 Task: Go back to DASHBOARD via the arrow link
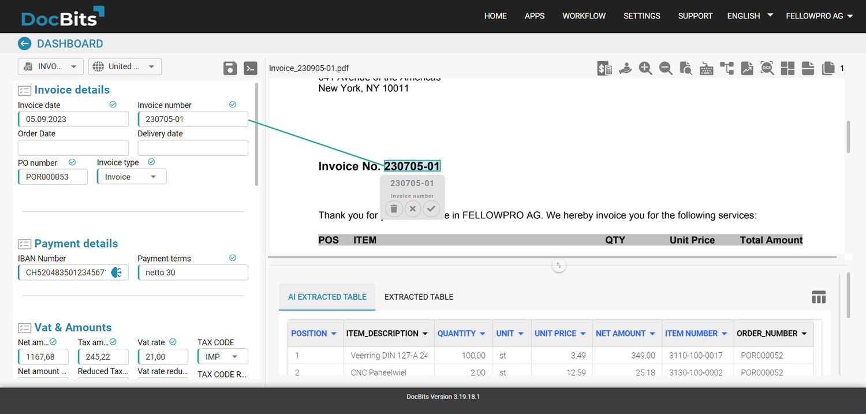tap(24, 43)
